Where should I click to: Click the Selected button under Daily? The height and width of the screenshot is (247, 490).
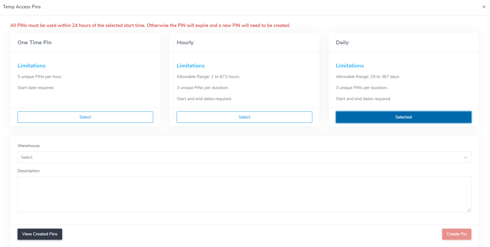click(403, 117)
